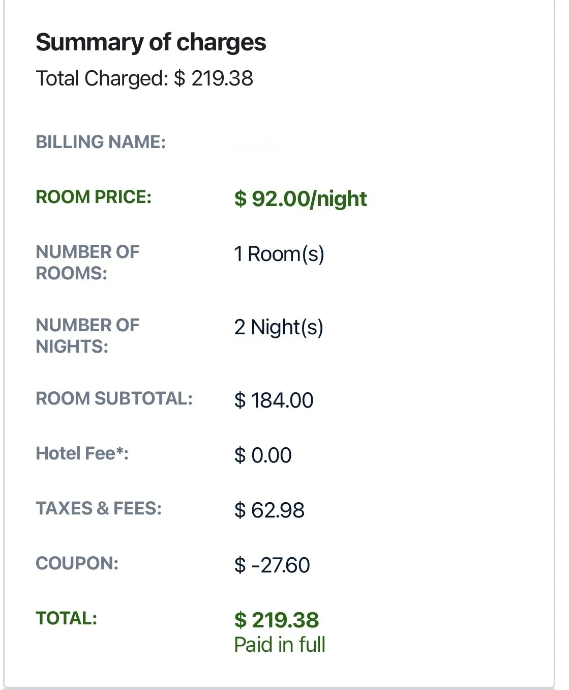The image size is (569, 690).
Task: Select the $ 184.00 subtotal amount
Action: (x=274, y=400)
